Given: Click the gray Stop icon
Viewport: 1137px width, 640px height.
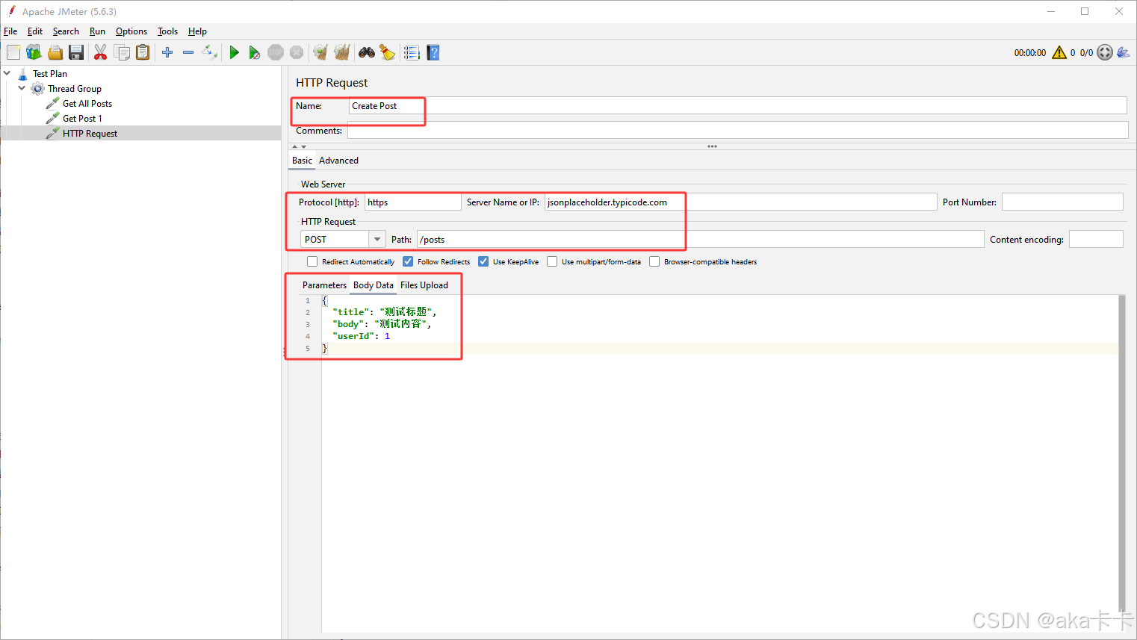Looking at the screenshot, I should [276, 52].
